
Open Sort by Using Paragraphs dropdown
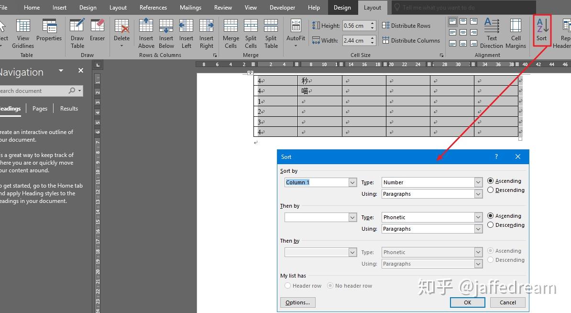click(x=478, y=194)
